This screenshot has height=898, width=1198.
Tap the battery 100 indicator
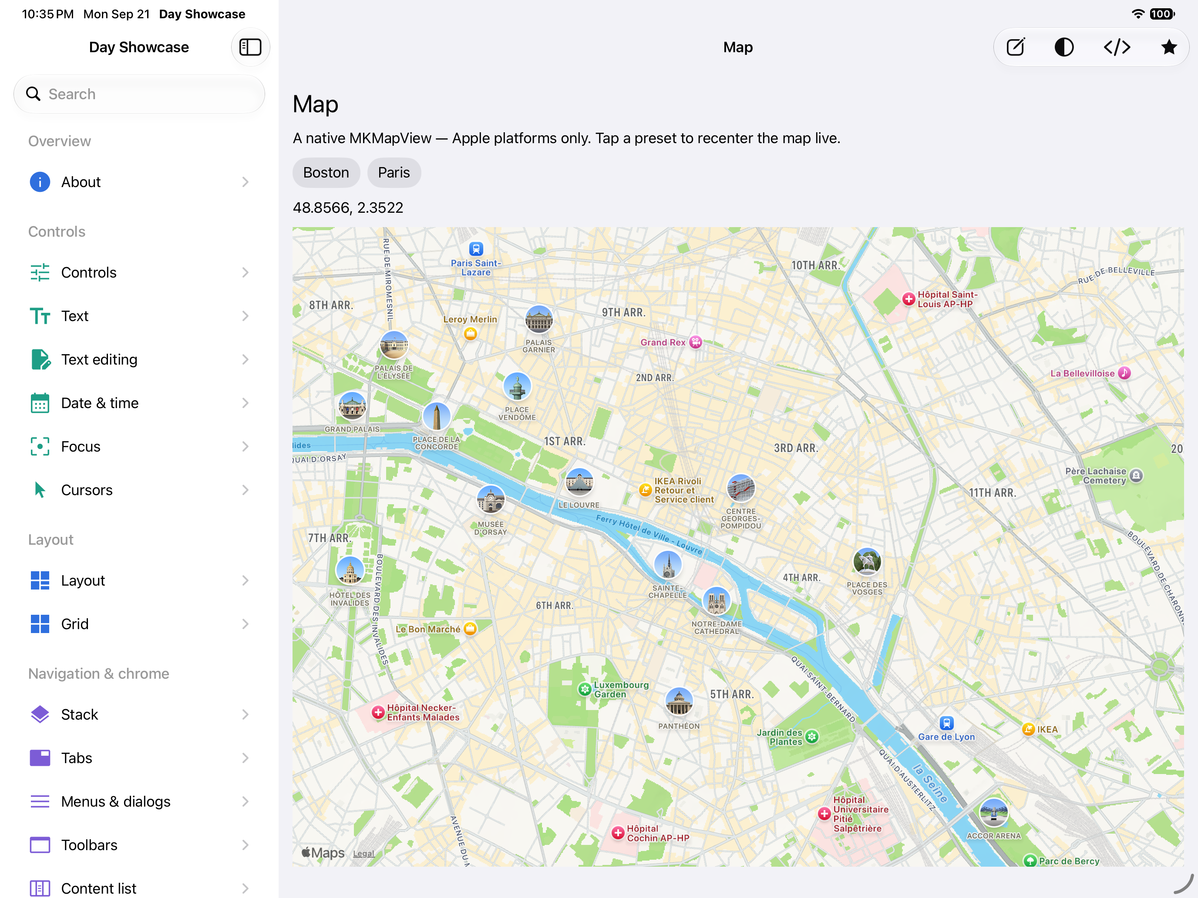point(1162,14)
